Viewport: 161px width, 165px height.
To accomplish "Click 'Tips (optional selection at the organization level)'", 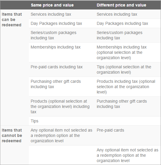I will 124,69.
